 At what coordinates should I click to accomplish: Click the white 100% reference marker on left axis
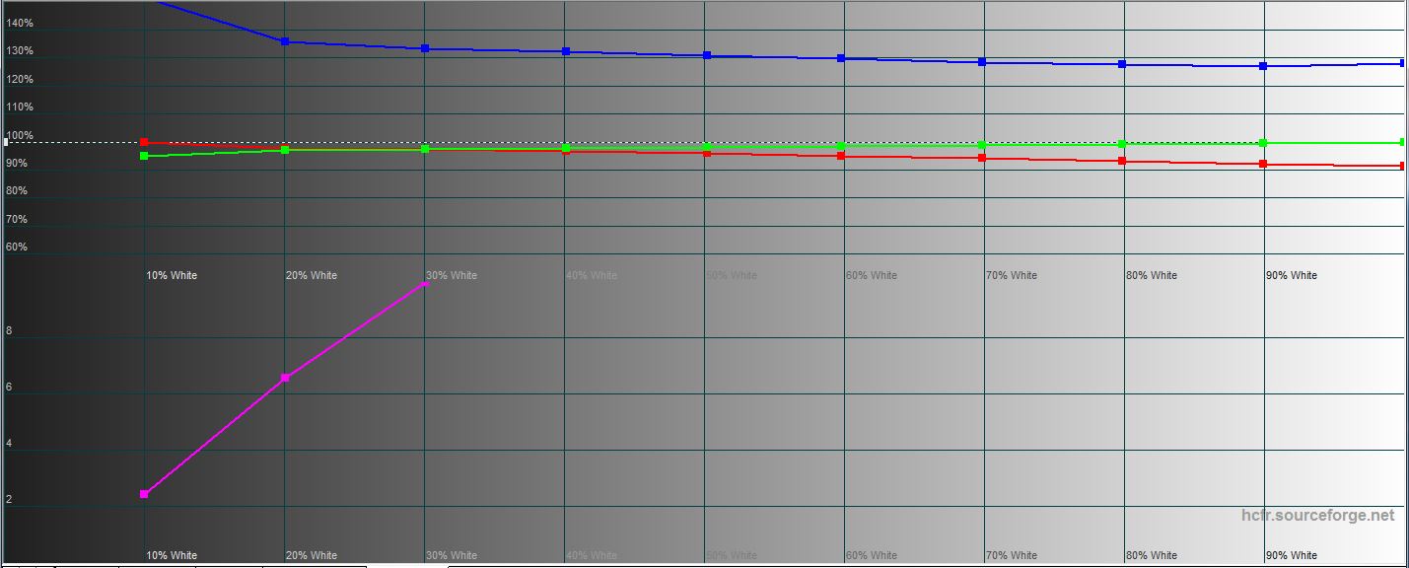(7, 142)
